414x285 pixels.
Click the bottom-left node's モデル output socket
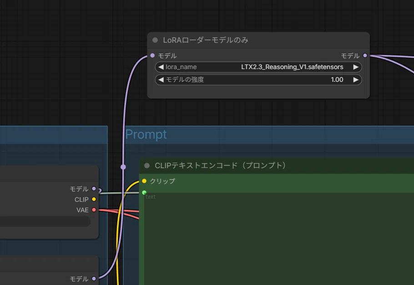pos(94,278)
